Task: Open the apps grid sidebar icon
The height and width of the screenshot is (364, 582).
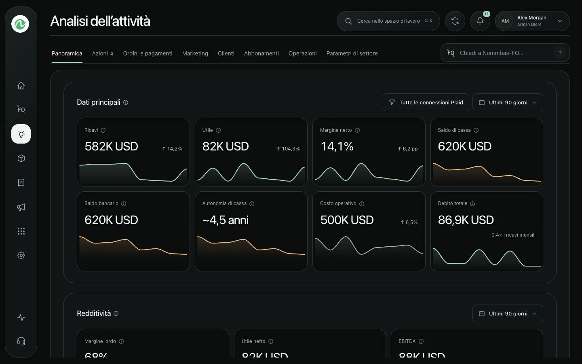Action: coord(21,231)
